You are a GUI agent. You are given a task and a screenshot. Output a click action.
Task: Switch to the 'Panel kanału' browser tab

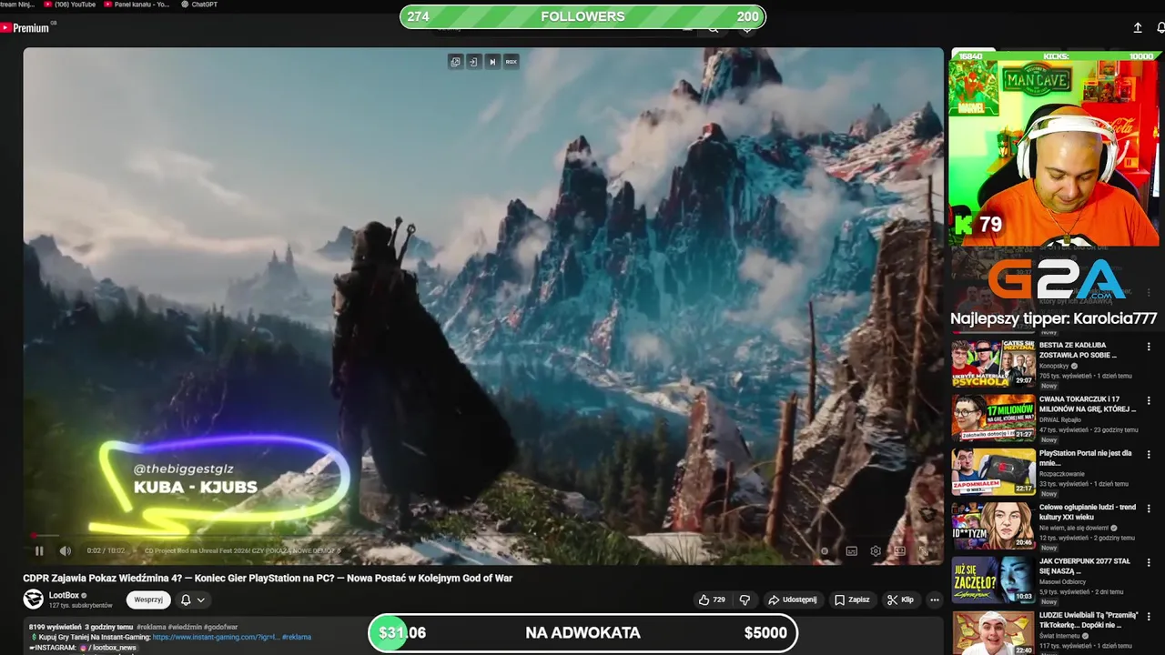click(x=137, y=5)
